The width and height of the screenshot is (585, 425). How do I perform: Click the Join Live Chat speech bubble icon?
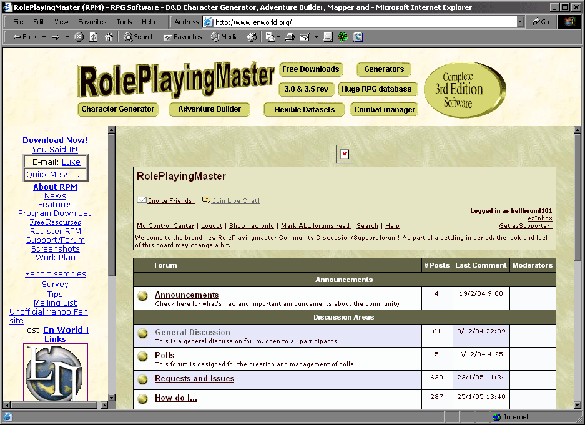206,200
